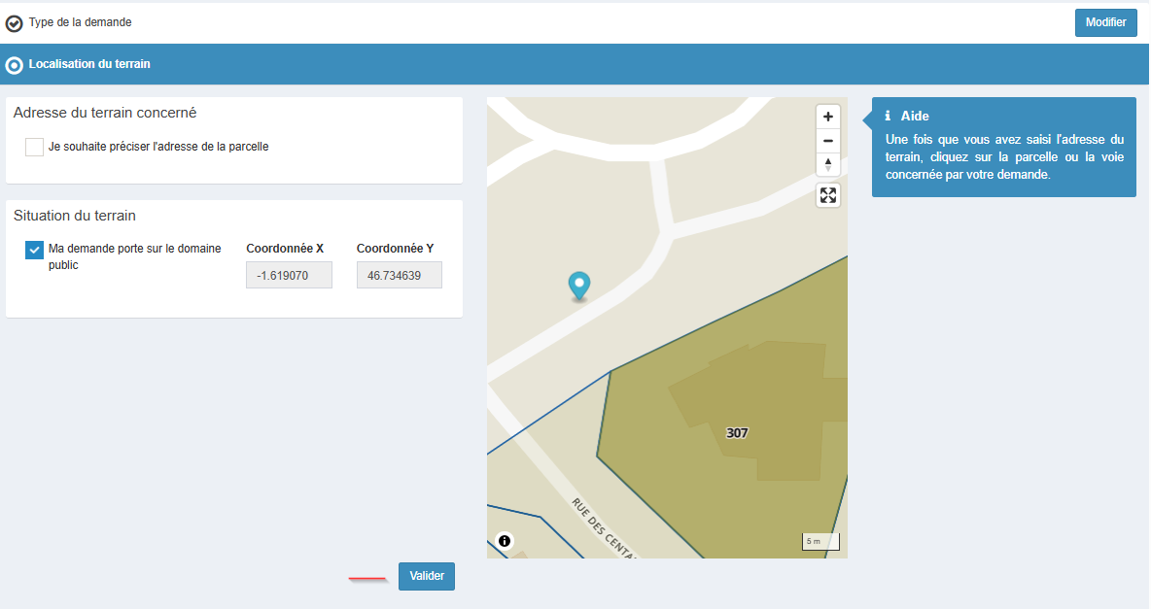The image size is (1151, 609).
Task: Click the Localisation du terrain circle icon
Action: pyautogui.click(x=15, y=65)
